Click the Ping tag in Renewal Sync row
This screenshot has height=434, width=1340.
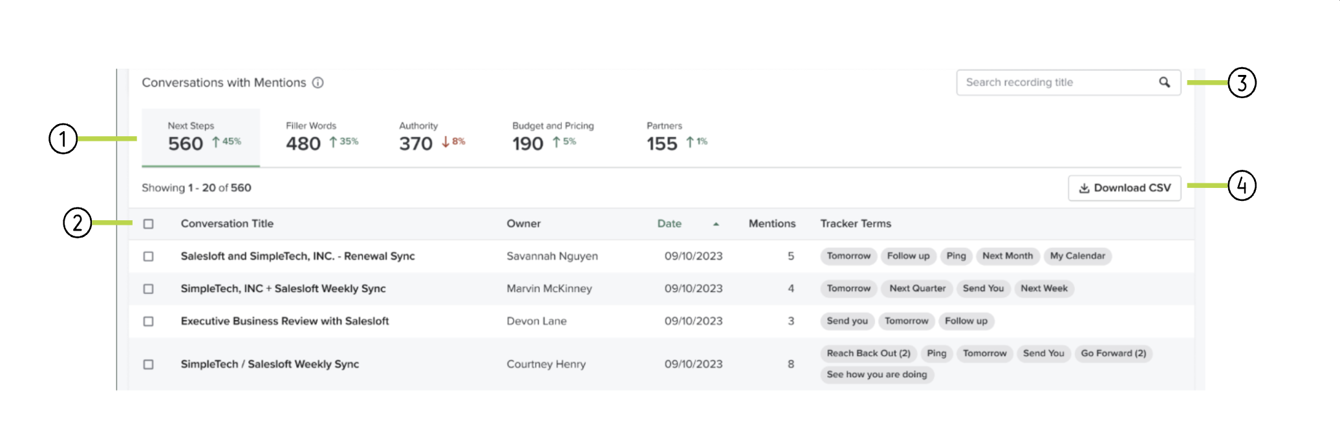(956, 256)
